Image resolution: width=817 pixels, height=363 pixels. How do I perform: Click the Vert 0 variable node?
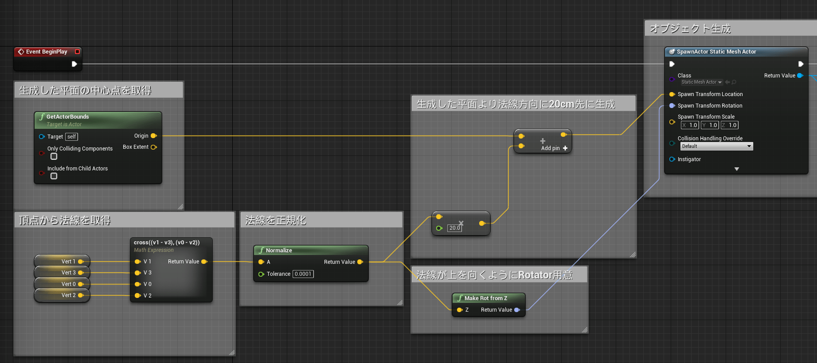coord(62,284)
